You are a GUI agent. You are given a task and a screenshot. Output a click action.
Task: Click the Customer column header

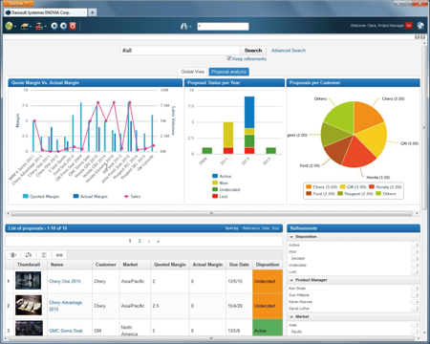(x=105, y=265)
